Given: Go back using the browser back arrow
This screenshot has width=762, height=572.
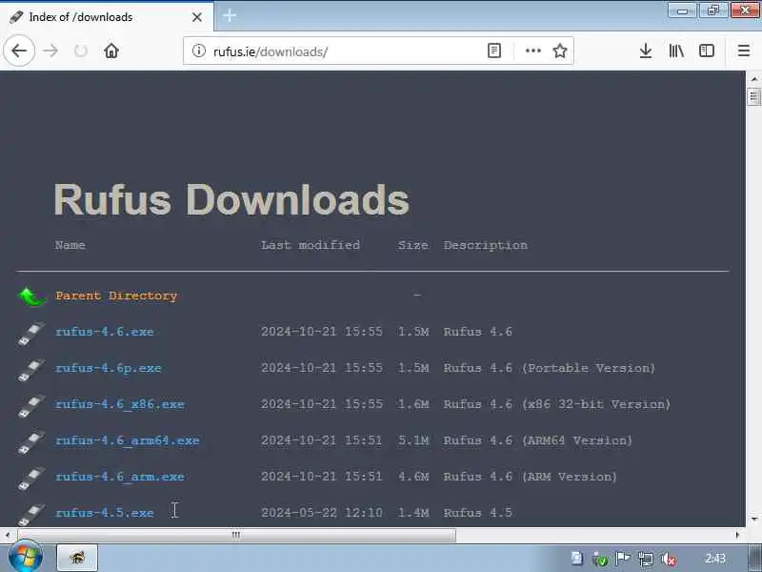Looking at the screenshot, I should point(19,51).
